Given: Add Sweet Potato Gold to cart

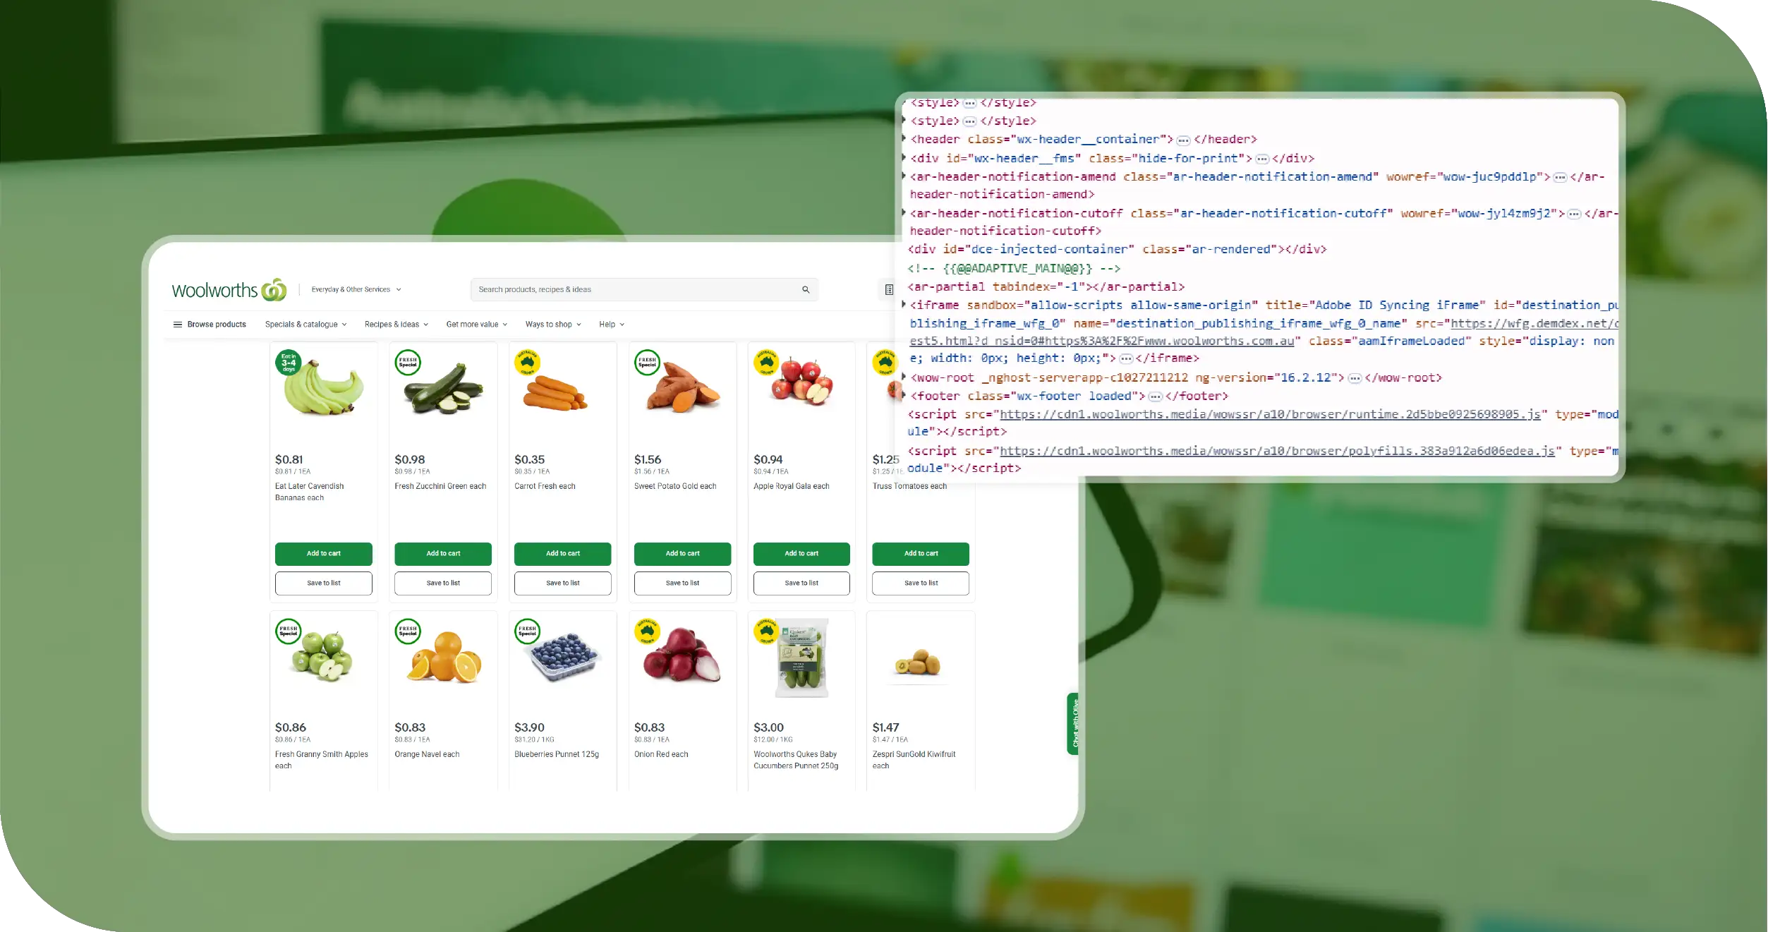Looking at the screenshot, I should pos(682,554).
